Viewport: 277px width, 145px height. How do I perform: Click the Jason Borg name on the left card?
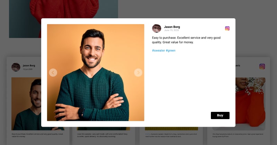coord(29,66)
